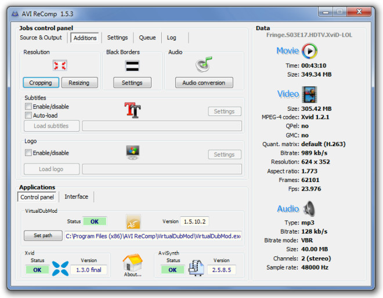The width and height of the screenshot is (383, 298).
Task: Close the AVI ReComp window
Action: pos(359,12)
